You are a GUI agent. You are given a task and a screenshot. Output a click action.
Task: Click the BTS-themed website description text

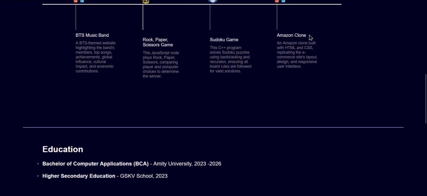click(96, 57)
